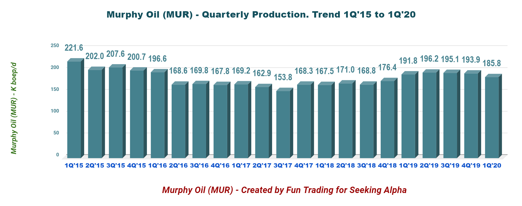The image size is (522, 206).
Task: Select the 169.2 data label
Action: point(241,70)
